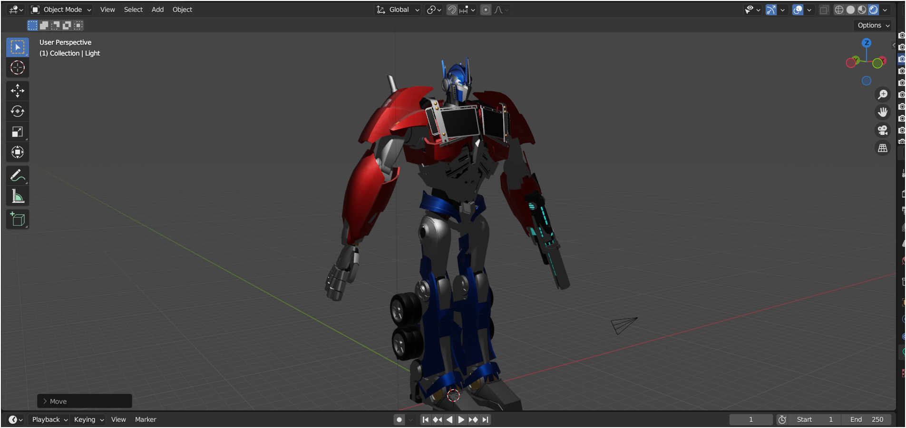Play animation in reverse

449,419
